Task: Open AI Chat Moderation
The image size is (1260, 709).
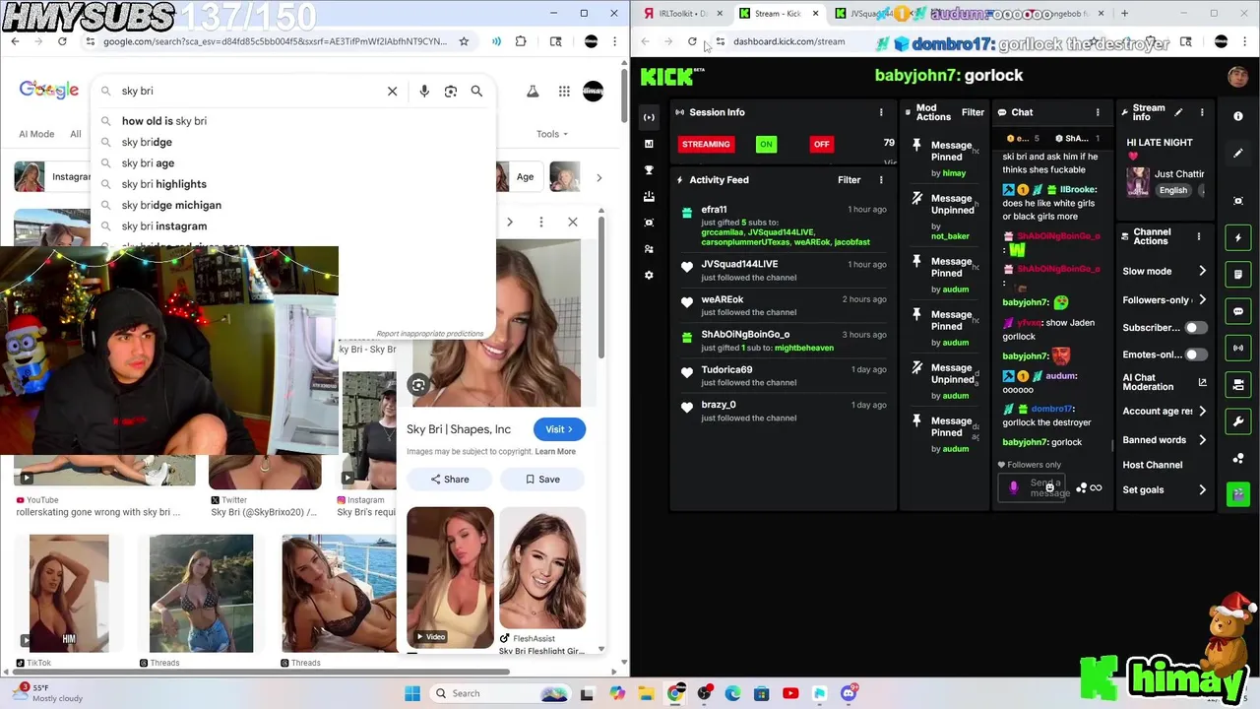Action: (x=1165, y=381)
